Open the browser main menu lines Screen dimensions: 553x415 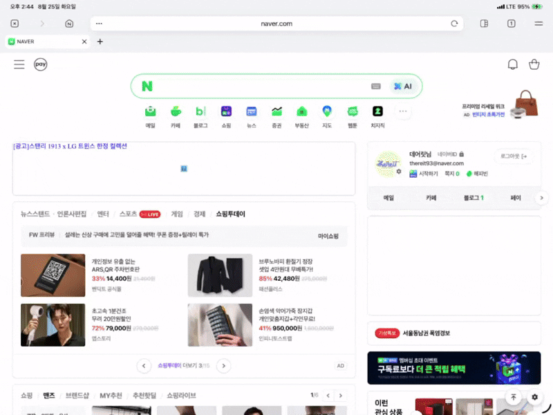tap(538, 24)
